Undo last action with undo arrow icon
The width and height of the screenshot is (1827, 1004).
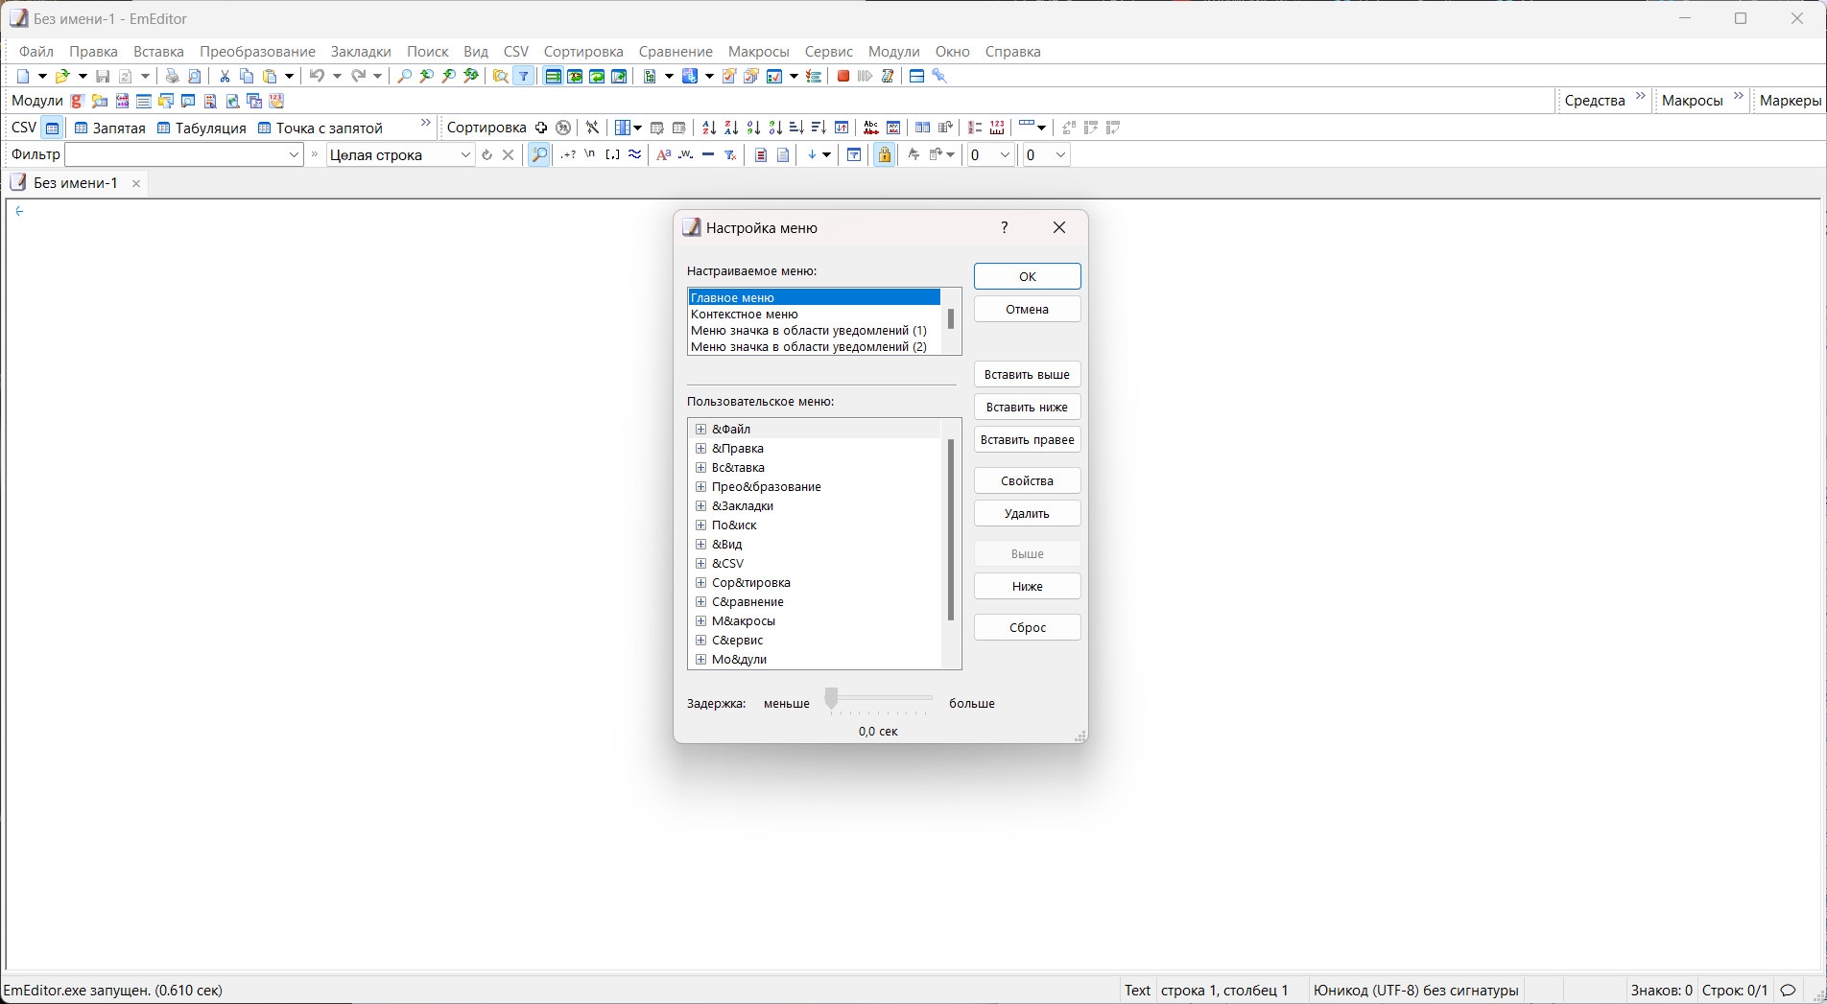[x=318, y=76]
